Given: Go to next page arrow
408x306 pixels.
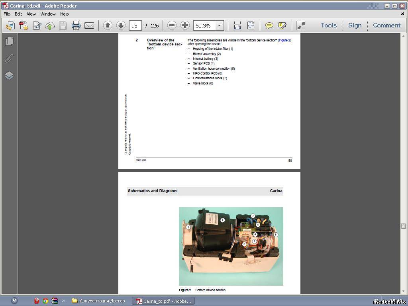Looking at the screenshot, I should [x=121, y=25].
